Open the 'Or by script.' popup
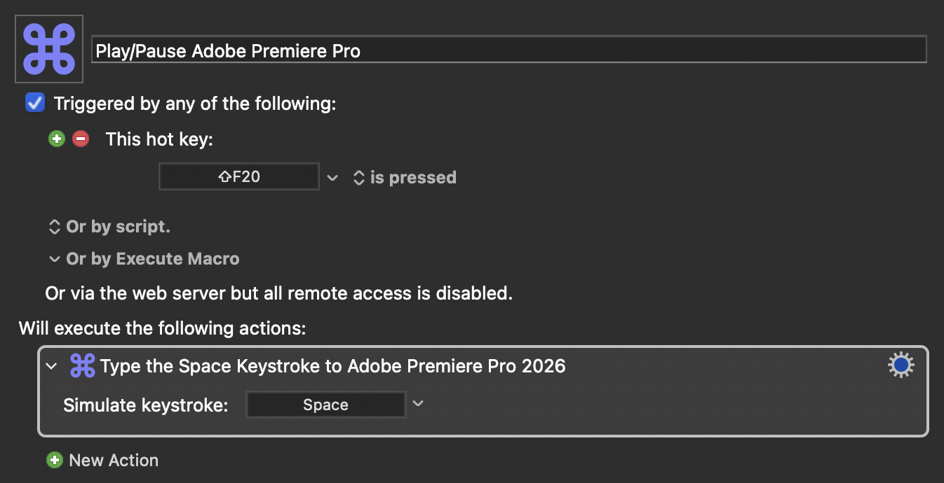Screen dimensions: 944x483 [x=109, y=227]
